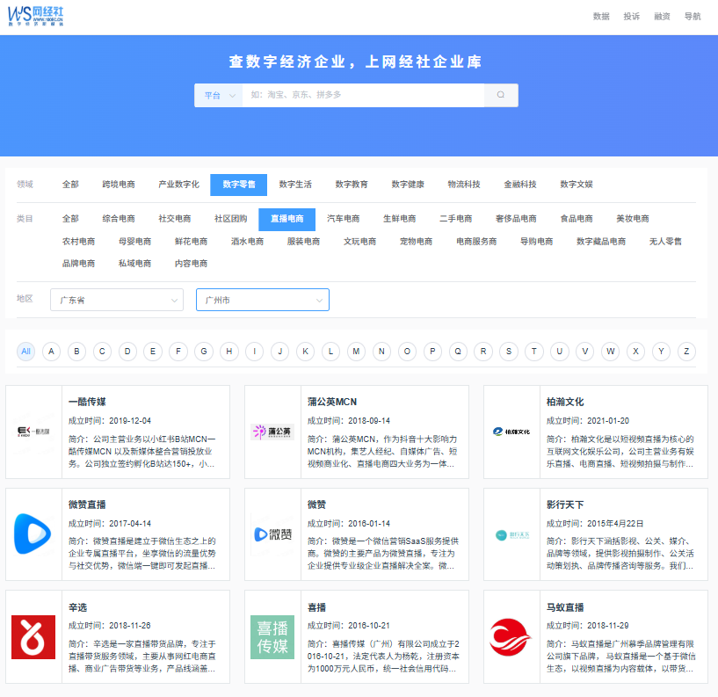This screenshot has height=697, width=718.
Task: Open the 柏瀚文化 logo thumbnail
Action: coord(511,432)
